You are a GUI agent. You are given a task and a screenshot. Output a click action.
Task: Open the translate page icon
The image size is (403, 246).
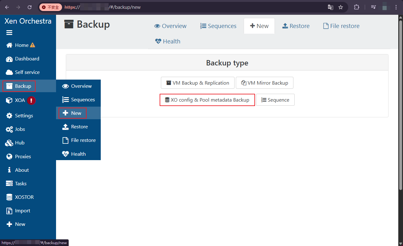(x=330, y=7)
